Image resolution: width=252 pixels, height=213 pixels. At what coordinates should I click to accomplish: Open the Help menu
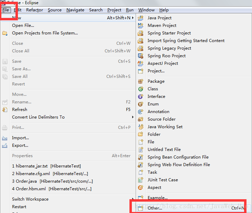(164, 10)
